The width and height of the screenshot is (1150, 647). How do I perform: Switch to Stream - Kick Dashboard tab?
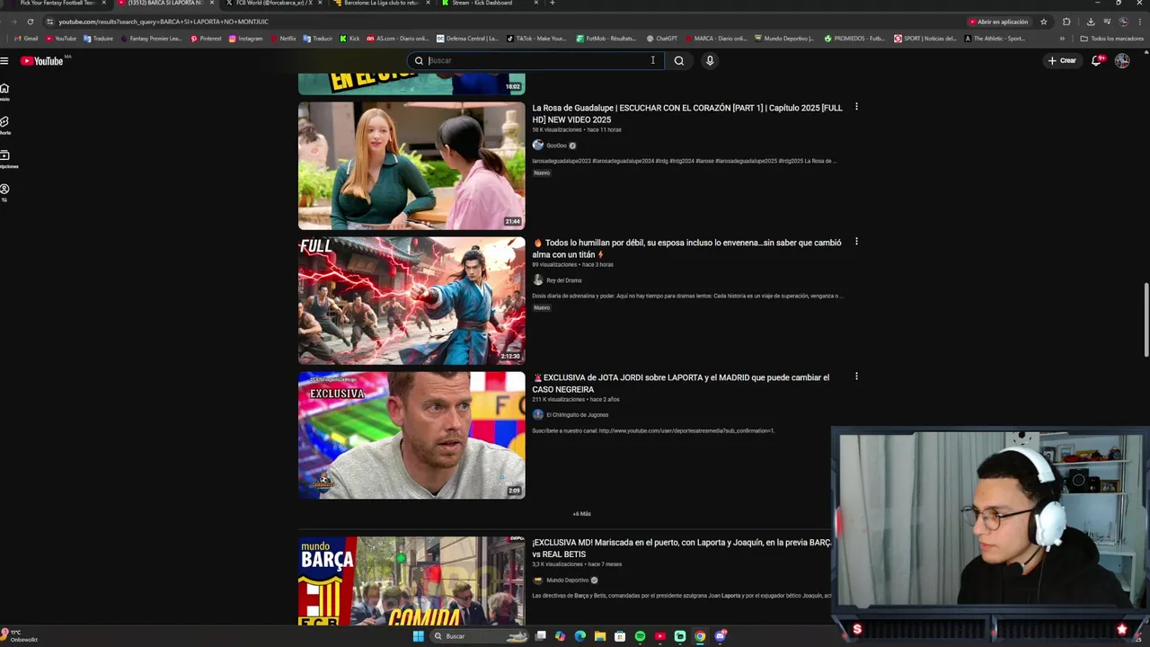(488, 4)
